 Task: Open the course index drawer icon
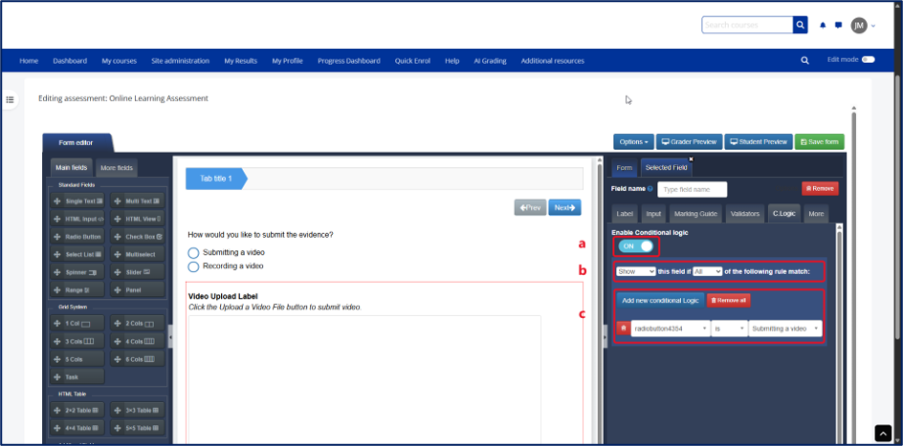10,99
